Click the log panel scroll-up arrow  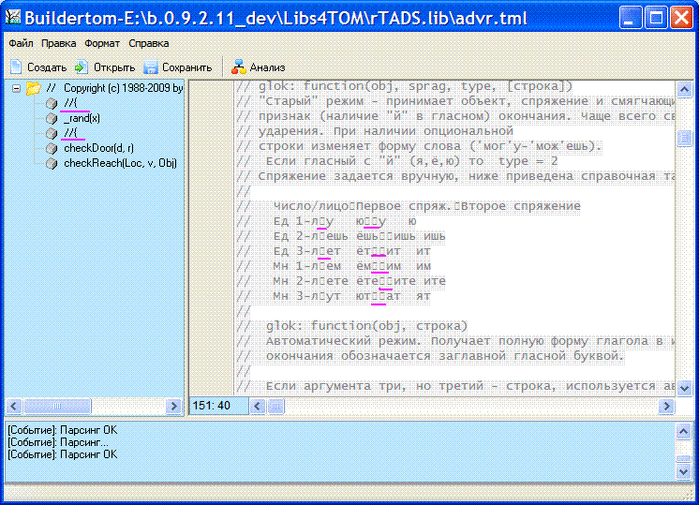click(x=684, y=431)
